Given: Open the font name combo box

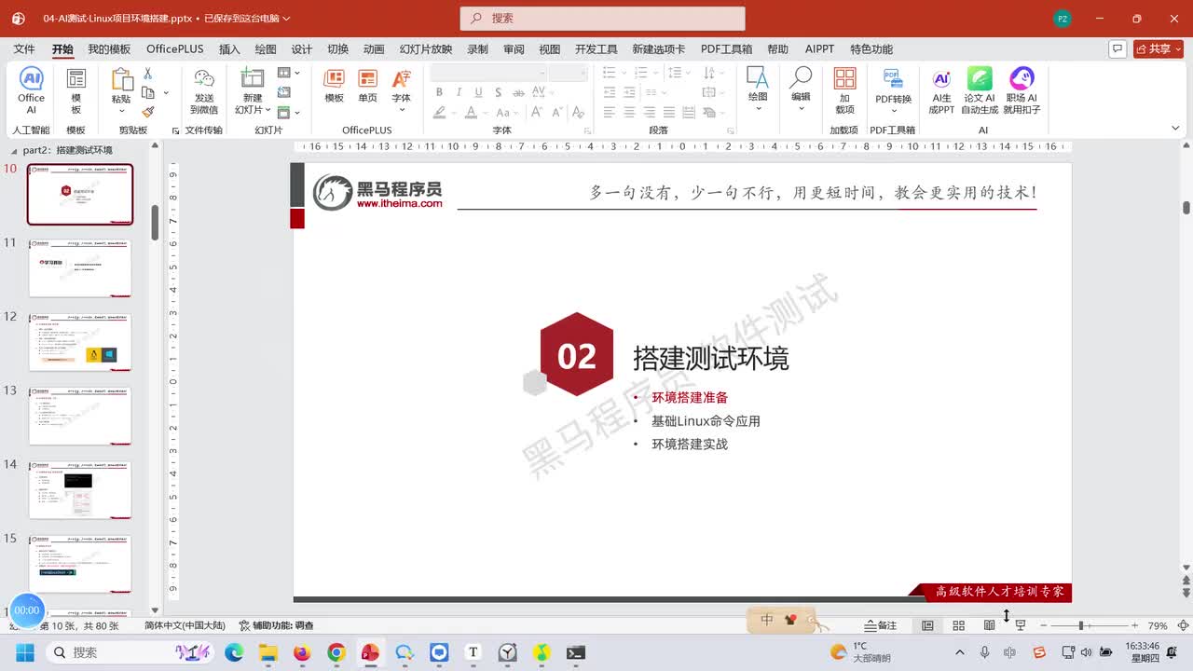Looking at the screenshot, I should pyautogui.click(x=487, y=73).
